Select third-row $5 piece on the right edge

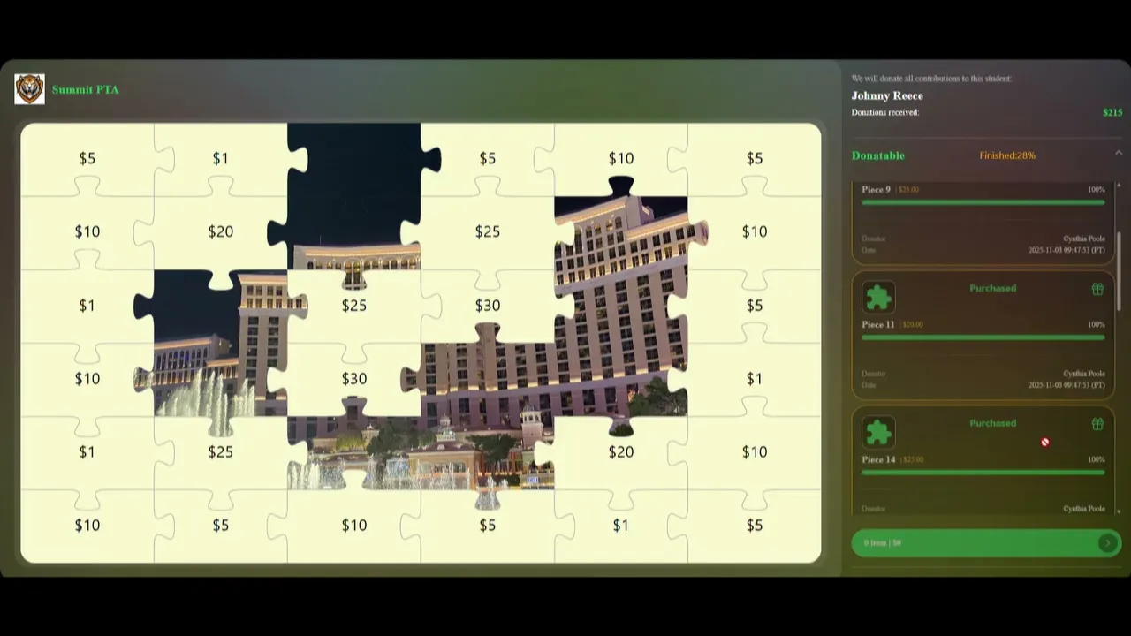pyautogui.click(x=754, y=305)
